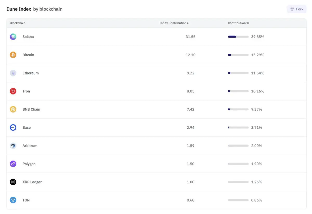Select the BNB Chain name

31,109
